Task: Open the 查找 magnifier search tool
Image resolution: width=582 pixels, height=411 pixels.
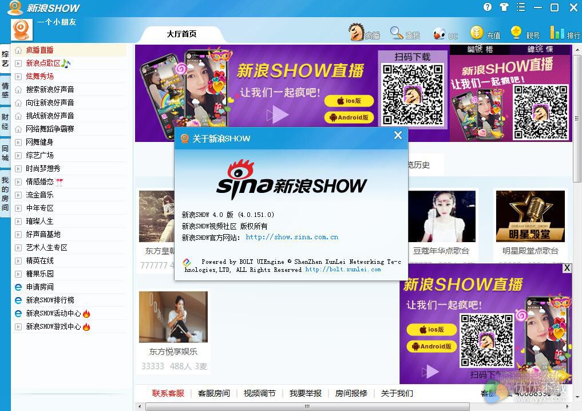Action: 405,33
